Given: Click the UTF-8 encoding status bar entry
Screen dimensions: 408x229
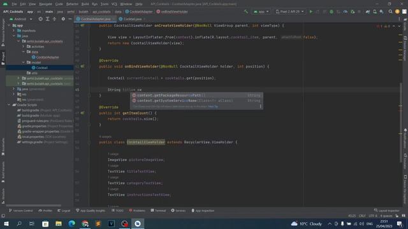Looking at the screenshot, I should [372, 216].
